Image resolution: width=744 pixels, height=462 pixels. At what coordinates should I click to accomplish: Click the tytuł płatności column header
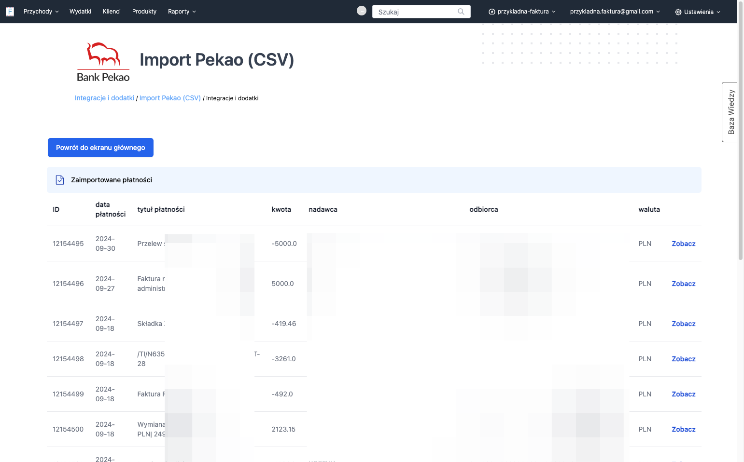pos(161,209)
